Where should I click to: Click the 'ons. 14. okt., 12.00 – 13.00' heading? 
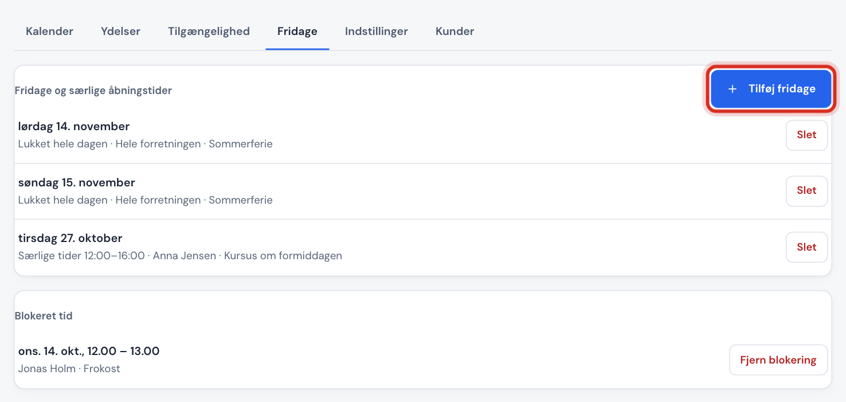point(89,351)
